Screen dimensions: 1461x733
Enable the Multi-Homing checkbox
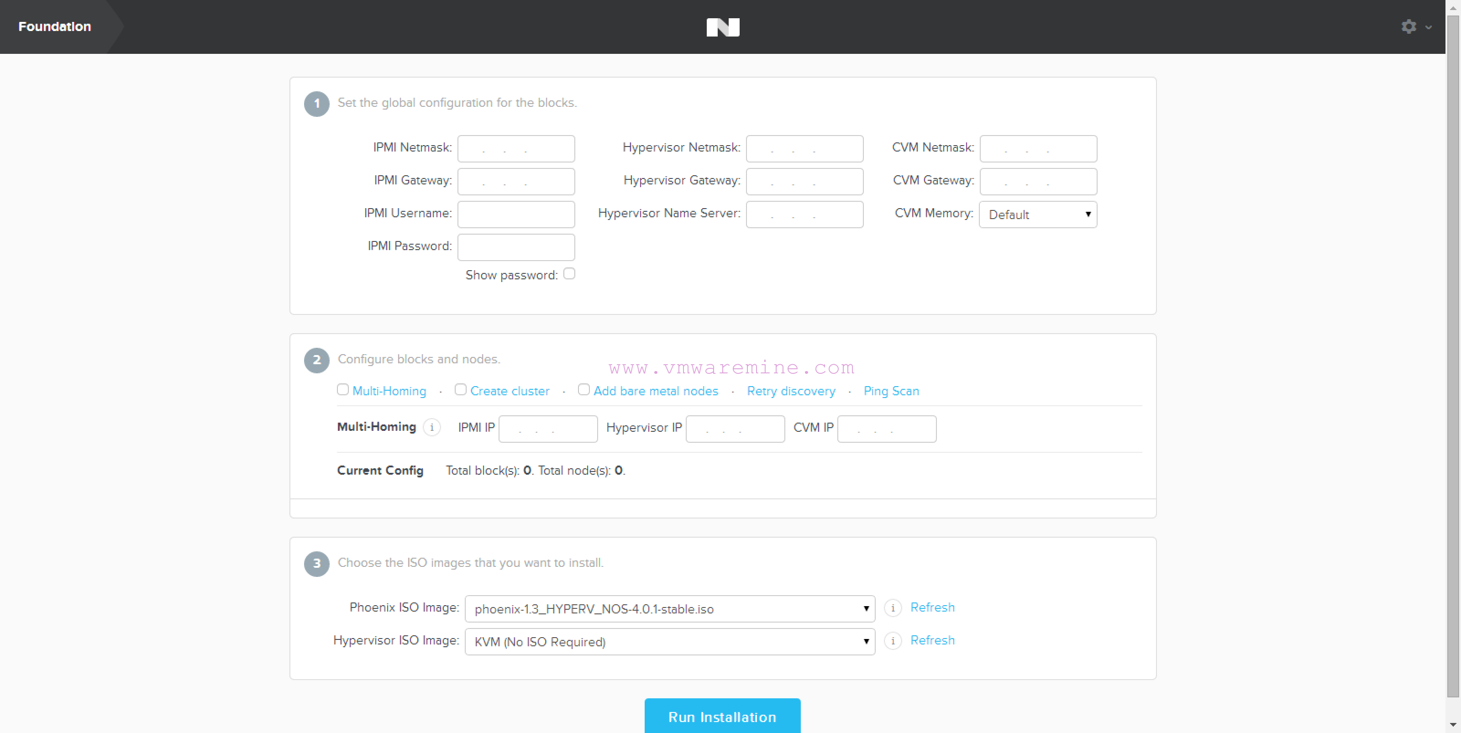[x=342, y=389]
